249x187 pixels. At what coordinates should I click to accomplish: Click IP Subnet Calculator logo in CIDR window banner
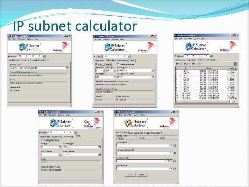(60, 123)
